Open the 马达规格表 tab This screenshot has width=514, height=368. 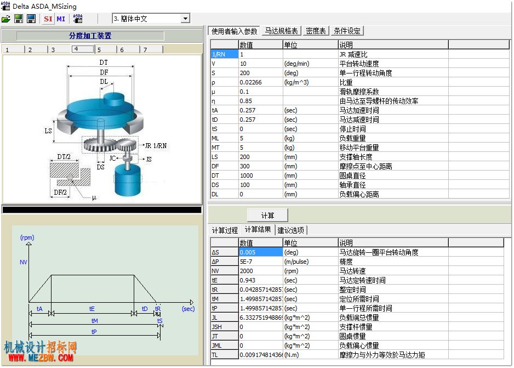pyautogui.click(x=281, y=31)
